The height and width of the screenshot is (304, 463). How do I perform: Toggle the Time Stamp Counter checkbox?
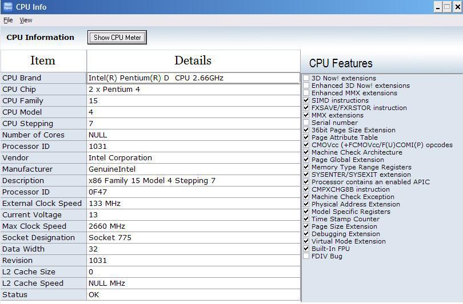306,219
